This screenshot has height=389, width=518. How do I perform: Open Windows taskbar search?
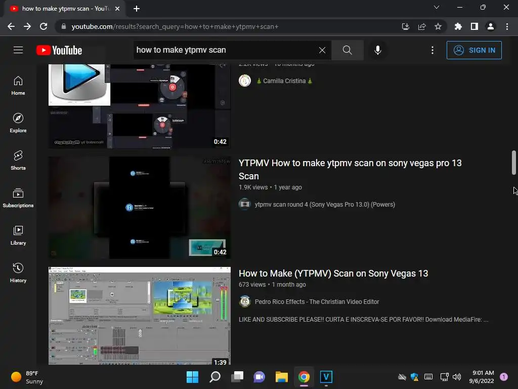pyautogui.click(x=214, y=377)
